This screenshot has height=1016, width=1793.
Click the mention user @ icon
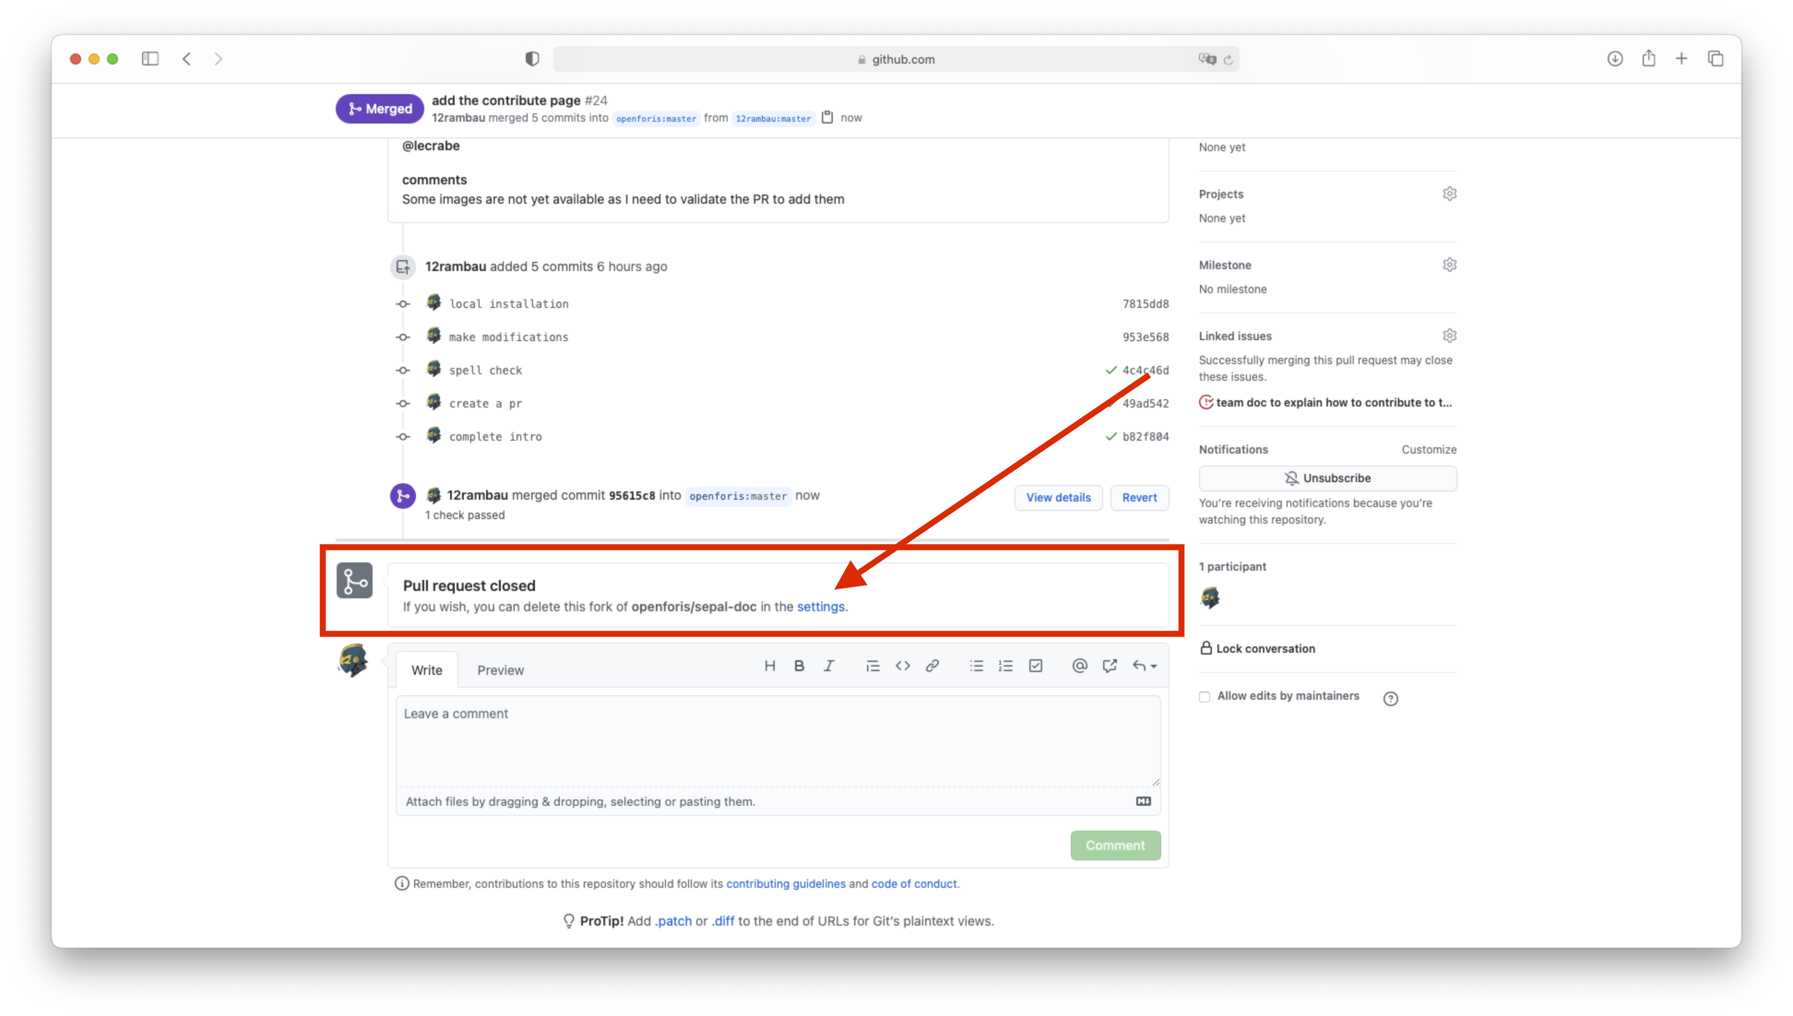pyautogui.click(x=1079, y=666)
